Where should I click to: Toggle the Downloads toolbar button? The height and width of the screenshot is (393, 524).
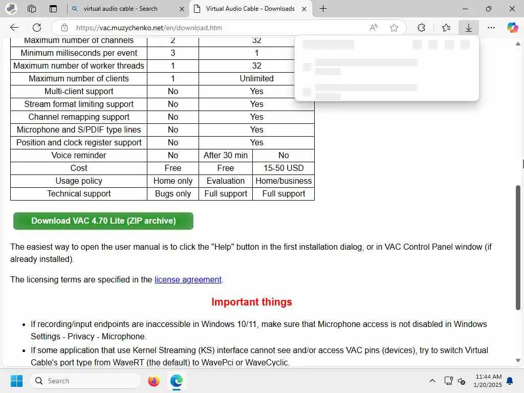coord(469,28)
